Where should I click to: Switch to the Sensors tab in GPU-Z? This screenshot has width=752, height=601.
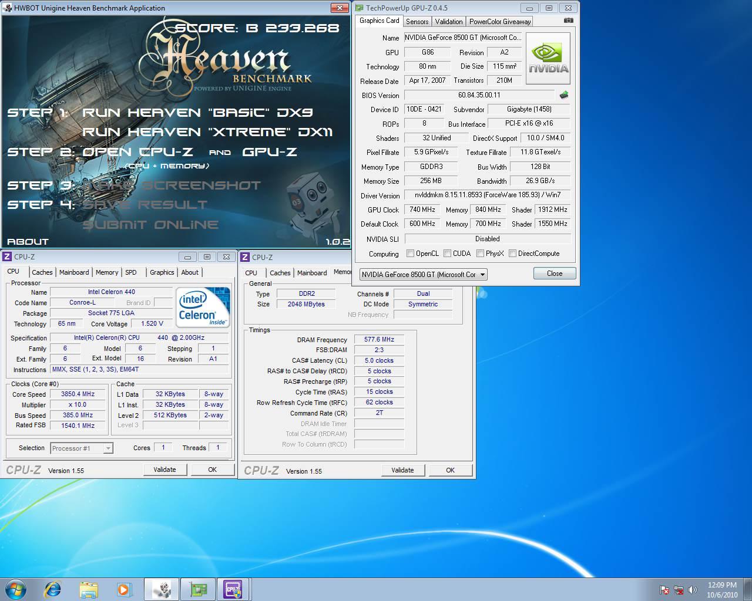click(417, 21)
